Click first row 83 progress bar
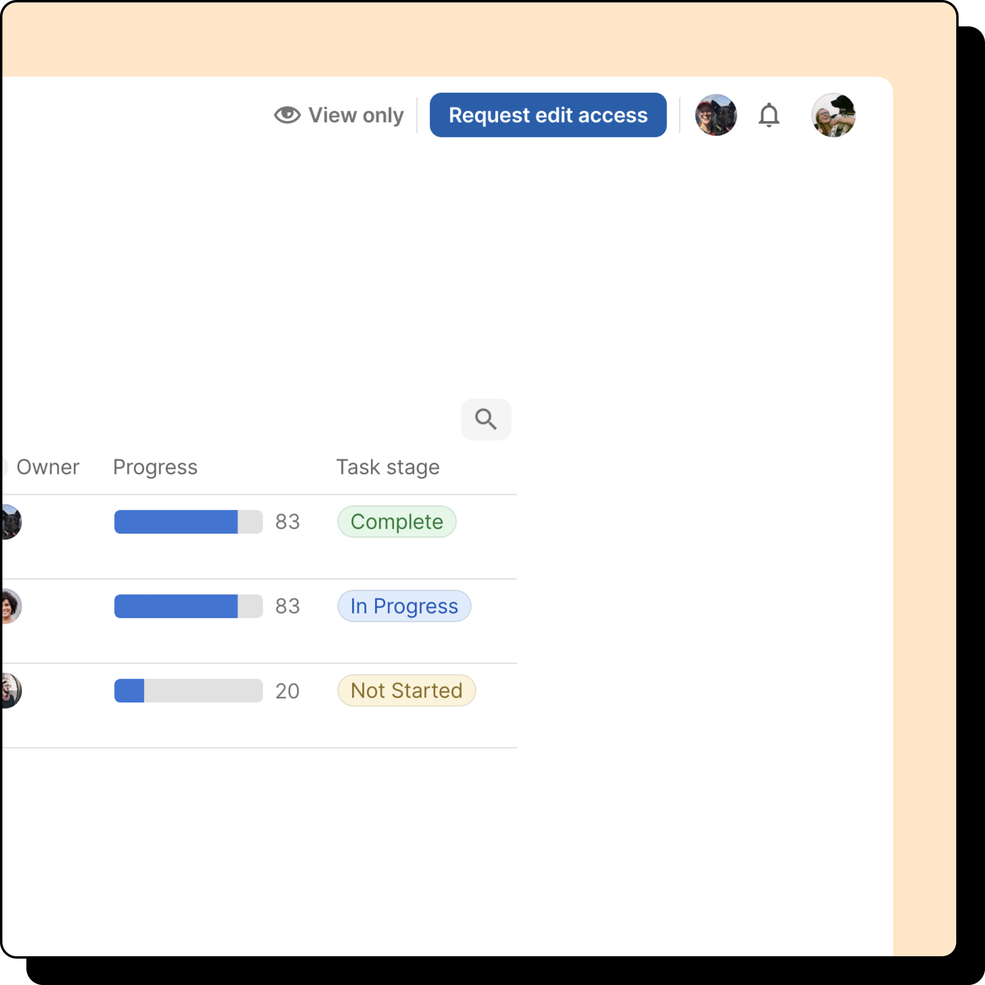 click(188, 522)
